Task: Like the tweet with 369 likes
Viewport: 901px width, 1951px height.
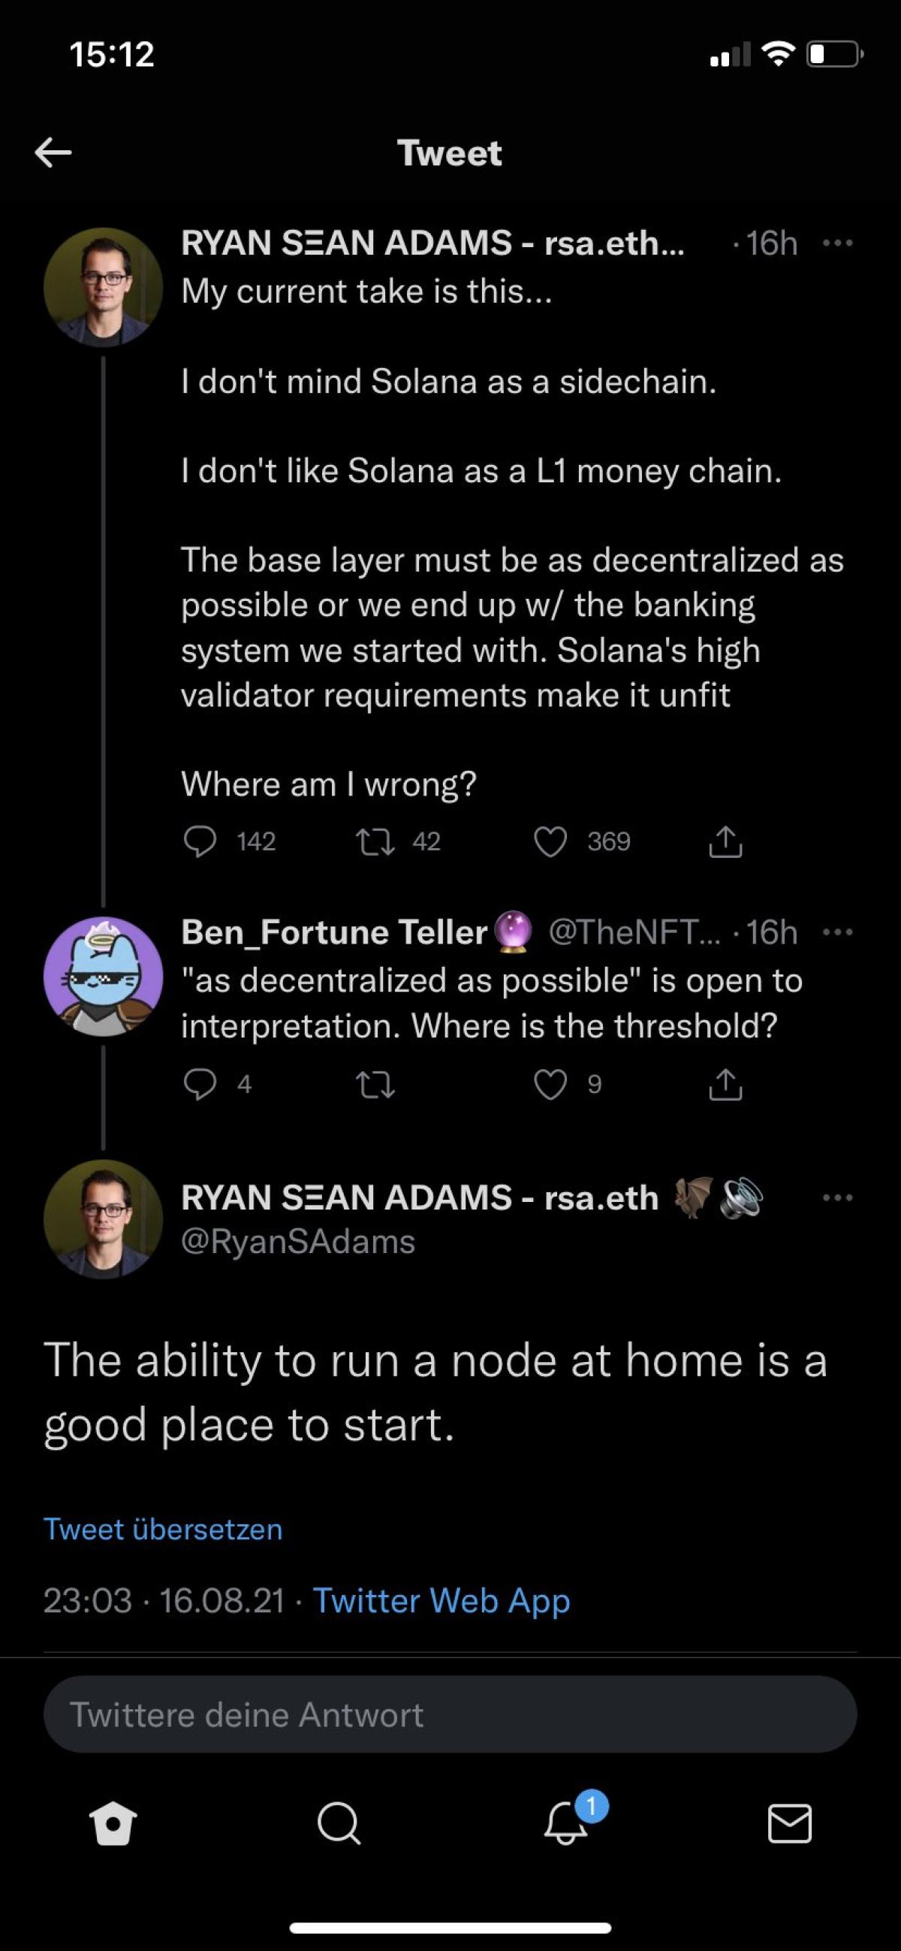Action: (550, 841)
